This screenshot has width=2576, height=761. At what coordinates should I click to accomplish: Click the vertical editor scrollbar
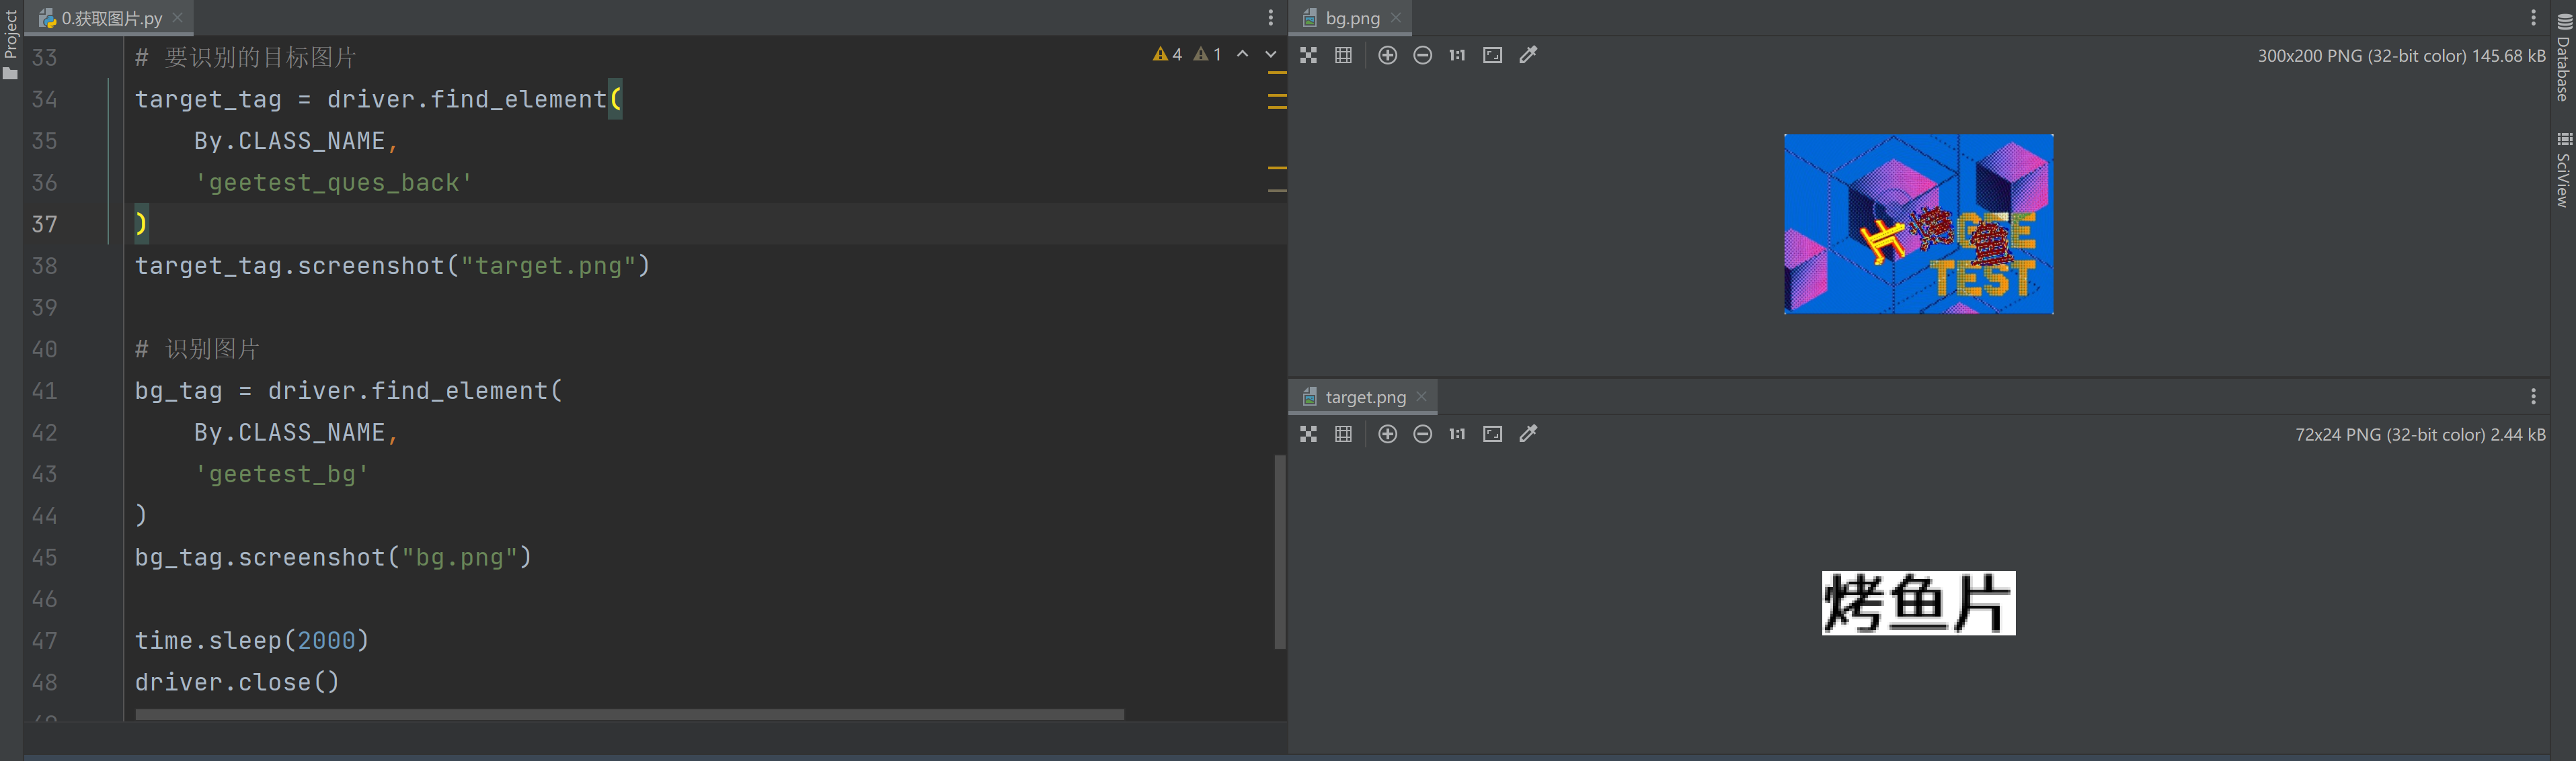(1280, 551)
